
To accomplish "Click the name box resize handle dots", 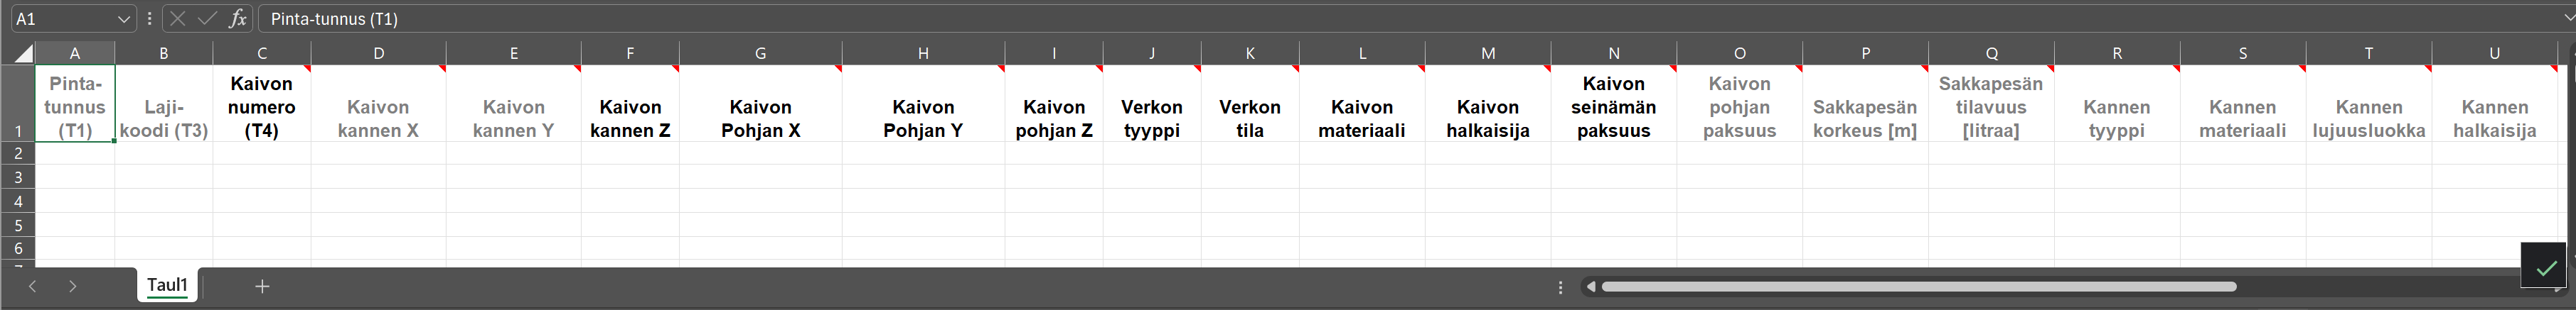I will [149, 19].
